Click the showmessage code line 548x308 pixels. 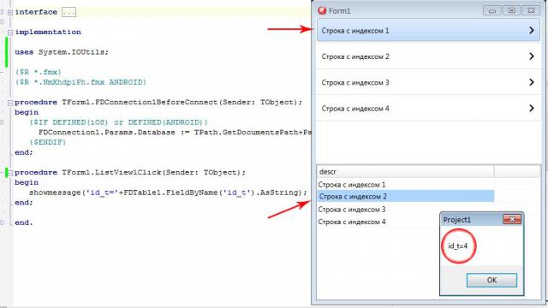tap(168, 192)
